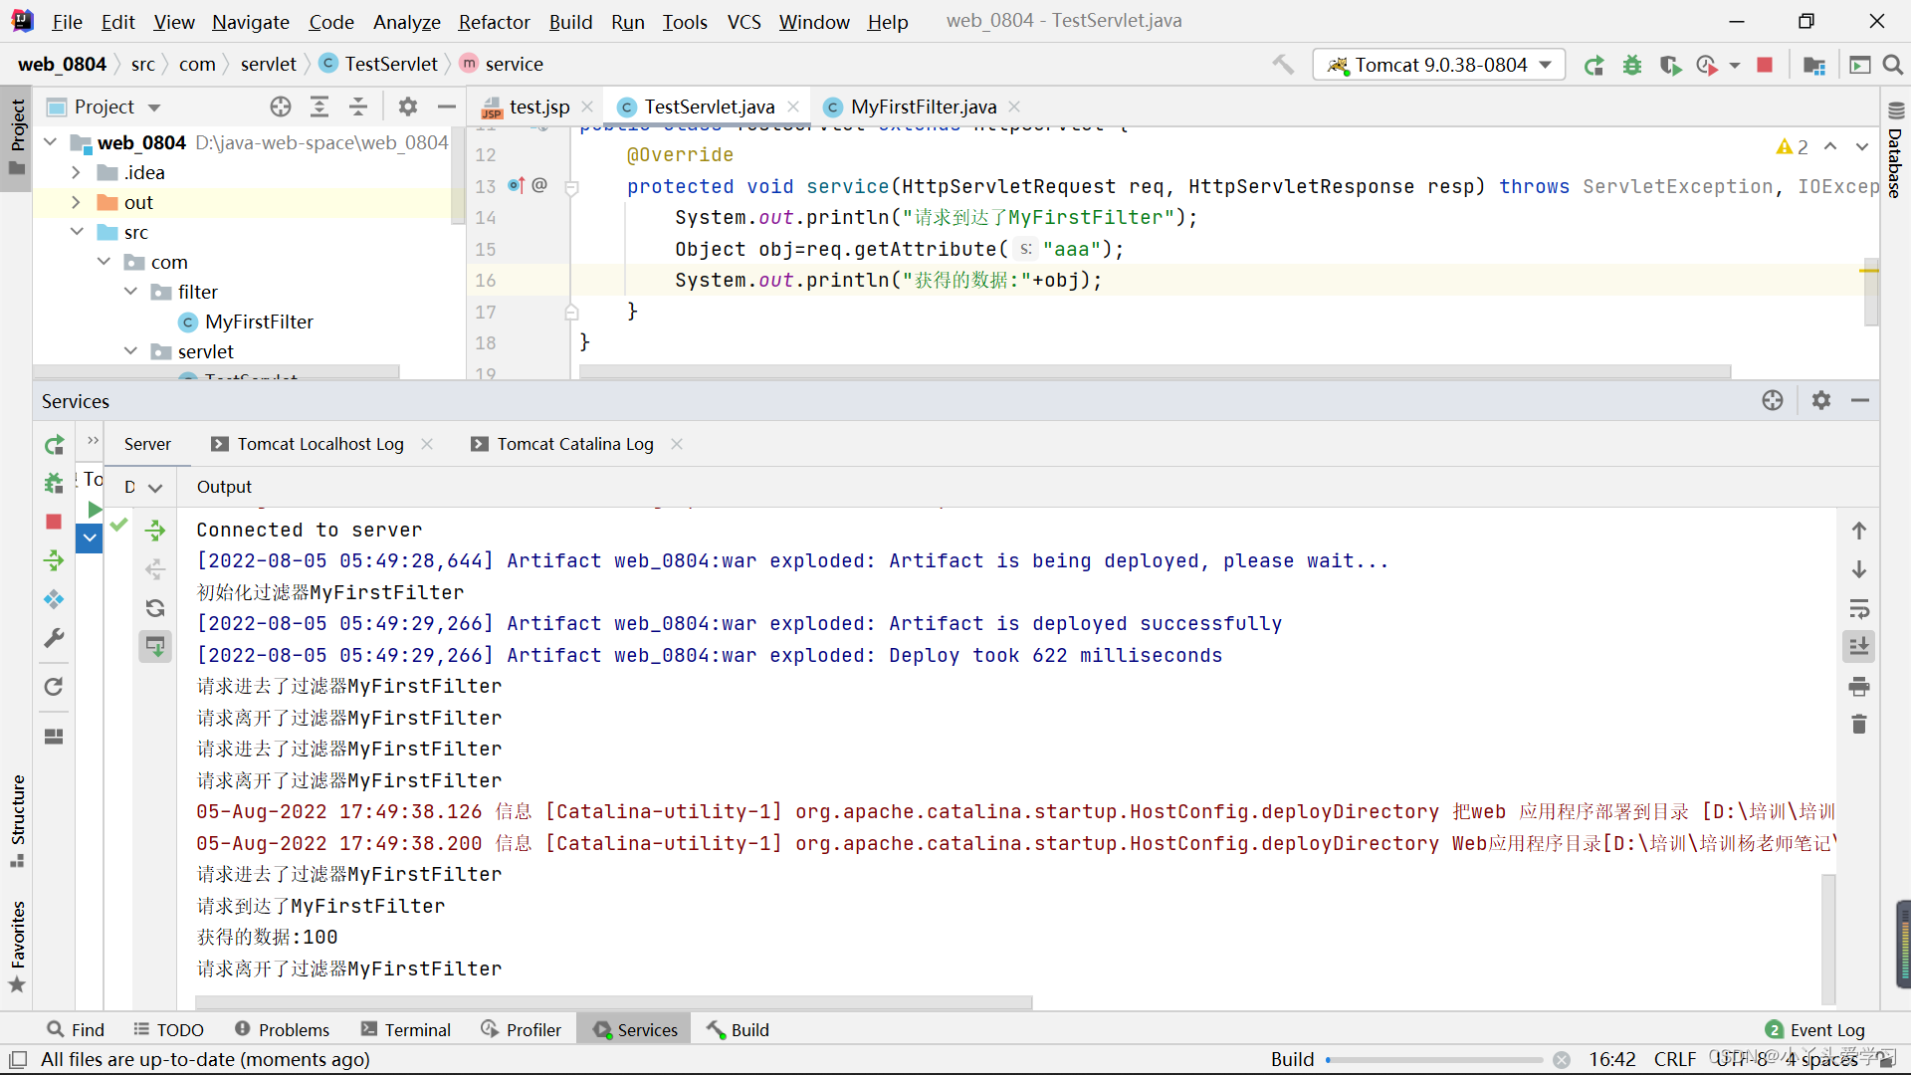Rerun server in Services sidebar
The height and width of the screenshot is (1075, 1911).
pyautogui.click(x=54, y=444)
